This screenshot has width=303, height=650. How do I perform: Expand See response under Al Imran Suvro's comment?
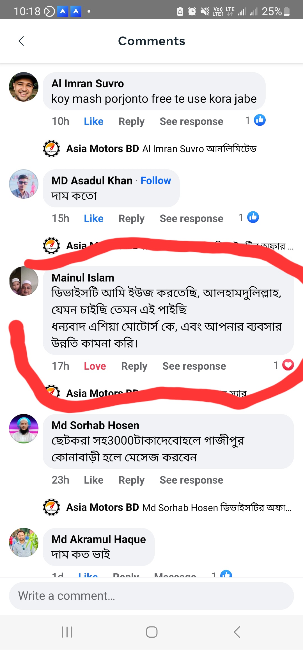pos(191,121)
